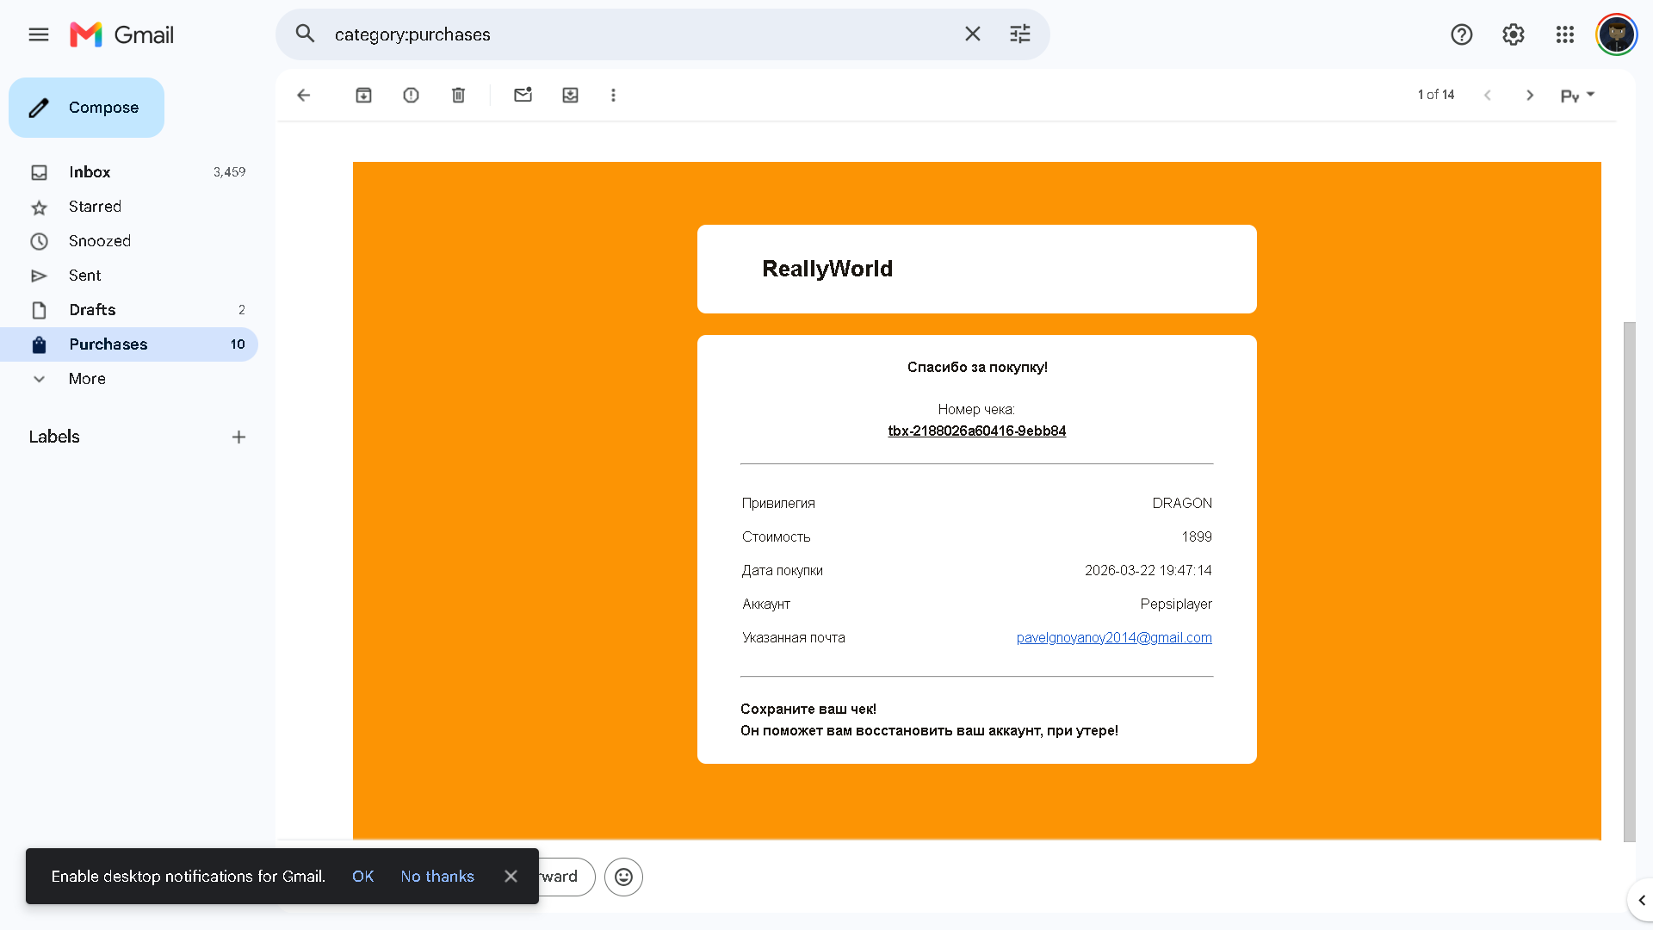Click the 'Спасибо за покупку!' text
Image resolution: width=1653 pixels, height=930 pixels.
(977, 368)
